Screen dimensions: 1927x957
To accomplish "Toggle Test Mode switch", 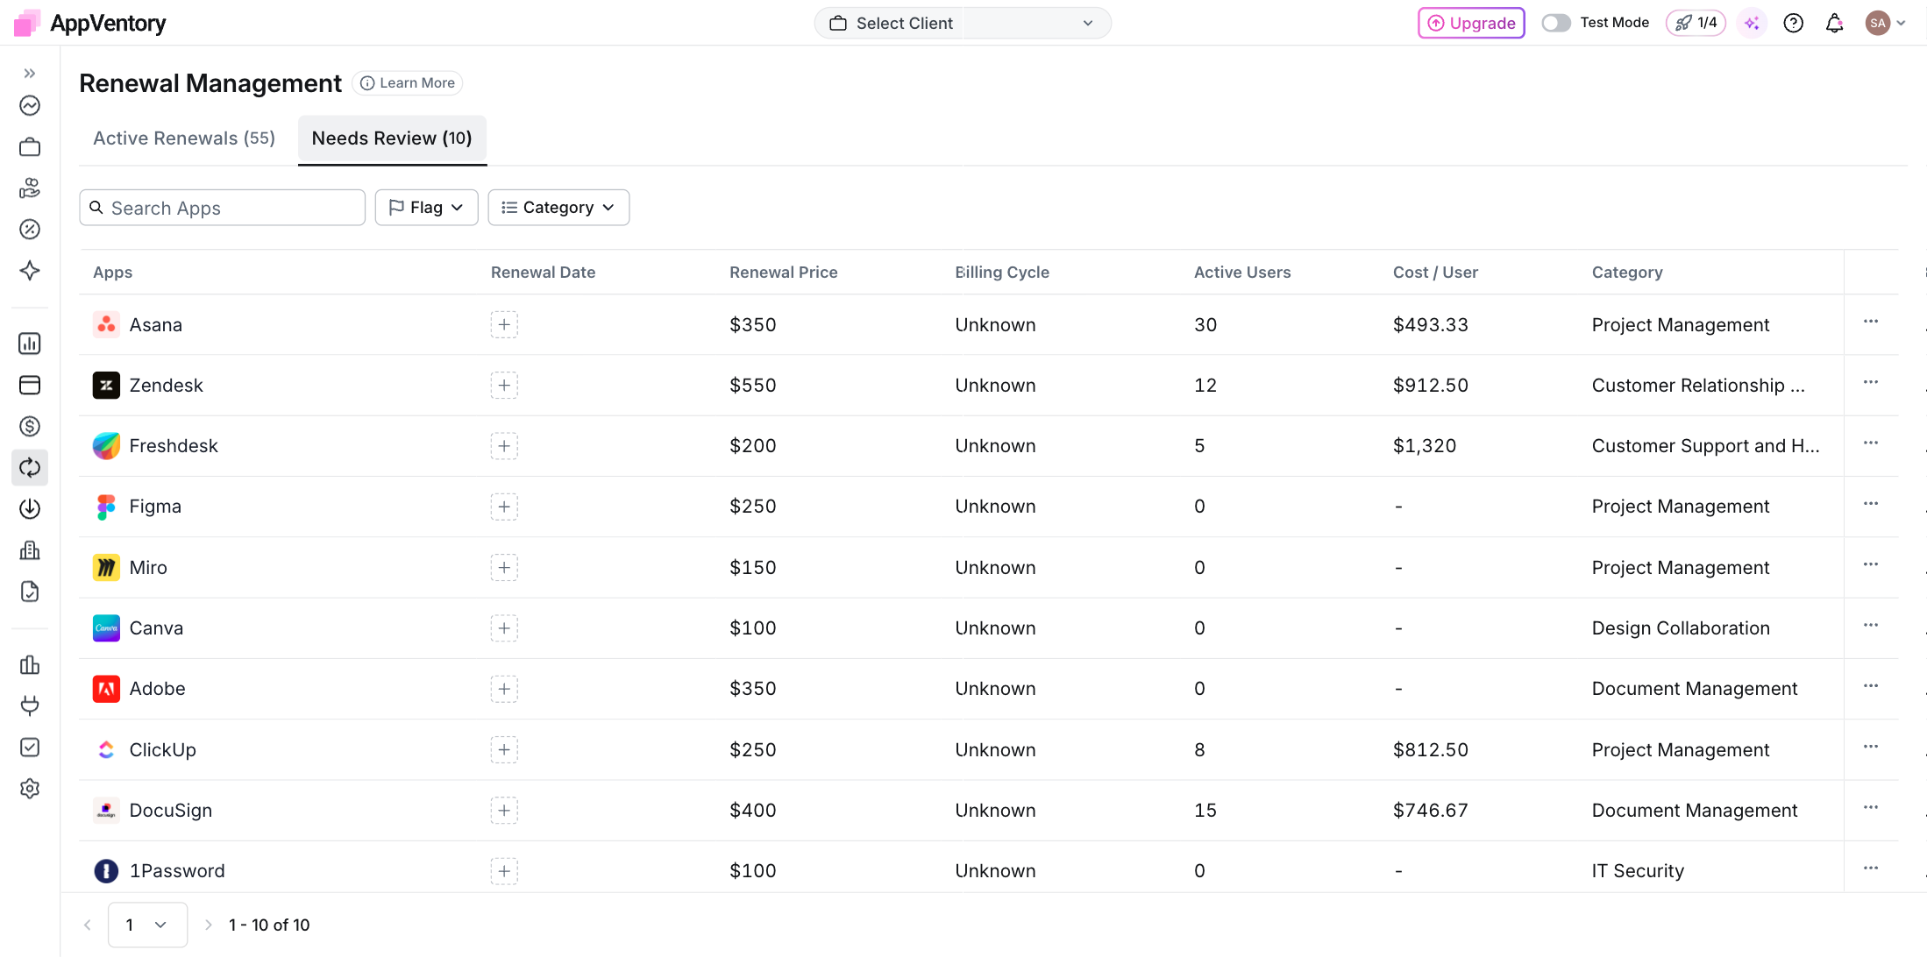I will [1556, 23].
